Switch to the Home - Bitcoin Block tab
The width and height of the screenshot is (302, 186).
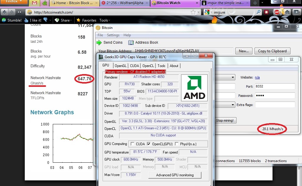pos(74,3)
